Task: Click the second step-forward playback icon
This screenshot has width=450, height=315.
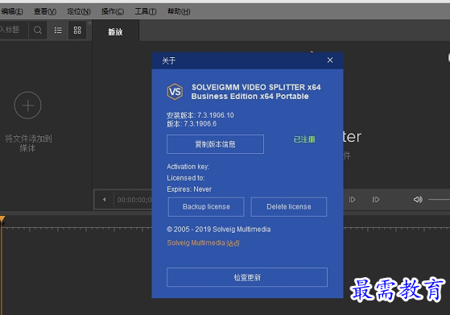Action: 376,199
